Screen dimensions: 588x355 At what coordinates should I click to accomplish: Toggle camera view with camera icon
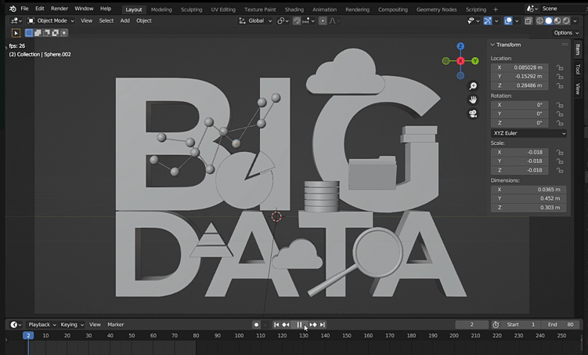[x=473, y=114]
